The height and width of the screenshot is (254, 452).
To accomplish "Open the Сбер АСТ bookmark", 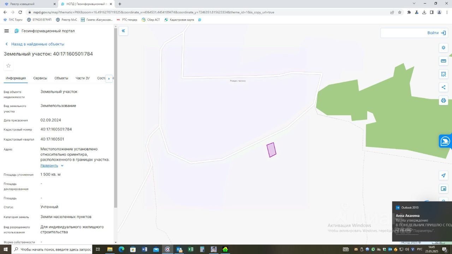I will click(151, 20).
